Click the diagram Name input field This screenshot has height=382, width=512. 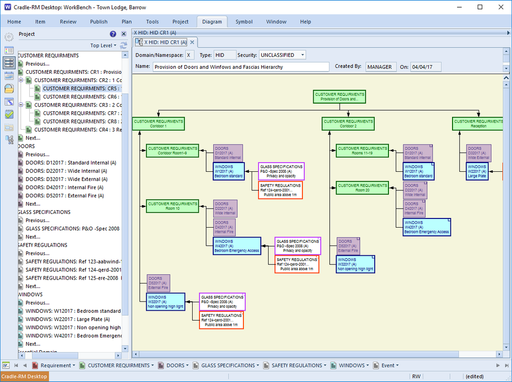tap(240, 67)
